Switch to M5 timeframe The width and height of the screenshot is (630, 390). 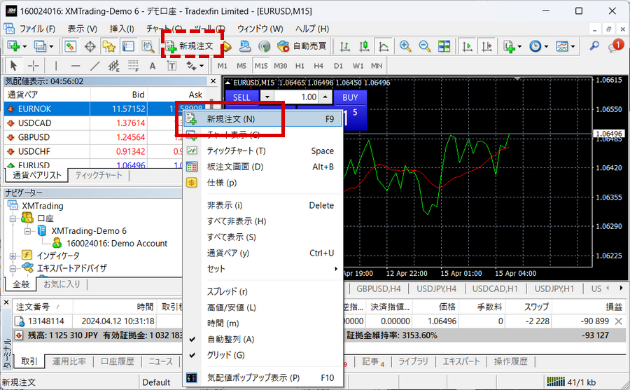241,66
